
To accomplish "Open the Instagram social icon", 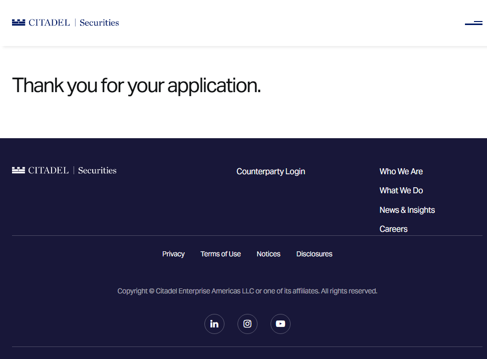I will pos(248,324).
